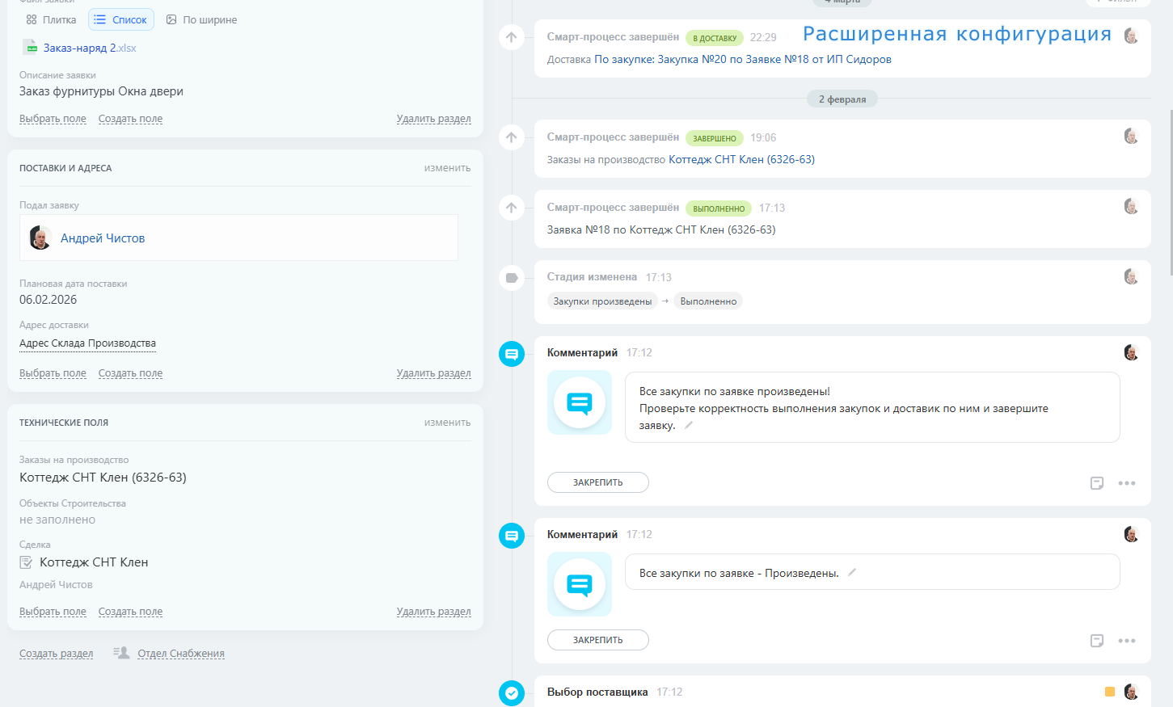Viewport: 1173px width, 707px height.
Task: Click не заполнено under Объекты Строительства
Action: pyautogui.click(x=57, y=520)
